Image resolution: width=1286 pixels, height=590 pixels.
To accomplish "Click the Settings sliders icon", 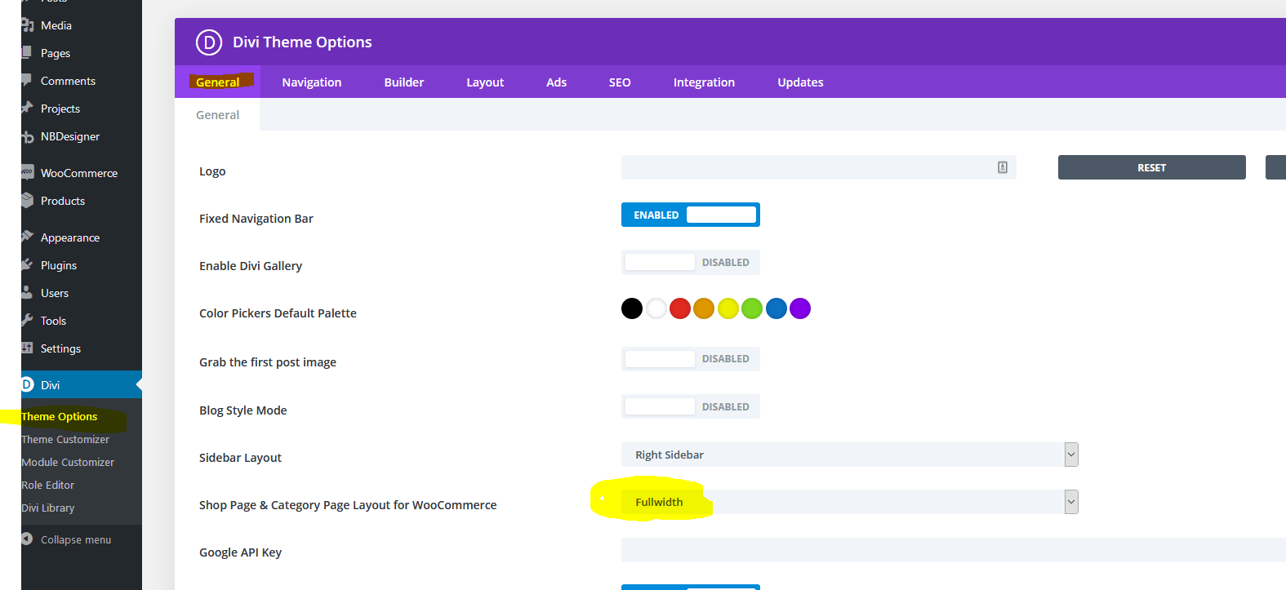I will [27, 348].
